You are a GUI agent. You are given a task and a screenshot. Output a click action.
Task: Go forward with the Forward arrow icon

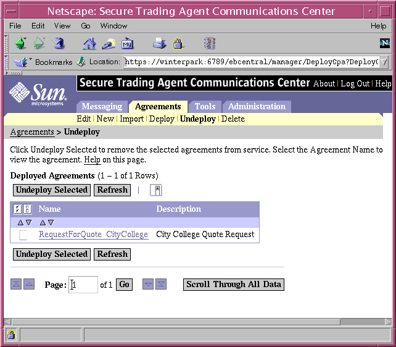[39, 43]
